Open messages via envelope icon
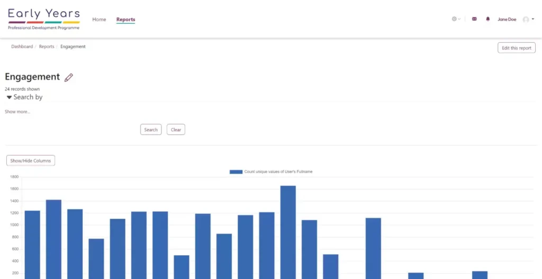Image resolution: width=542 pixels, height=279 pixels. click(474, 19)
